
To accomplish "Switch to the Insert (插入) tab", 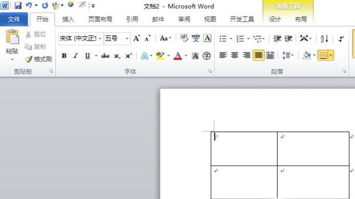I will click(68, 19).
